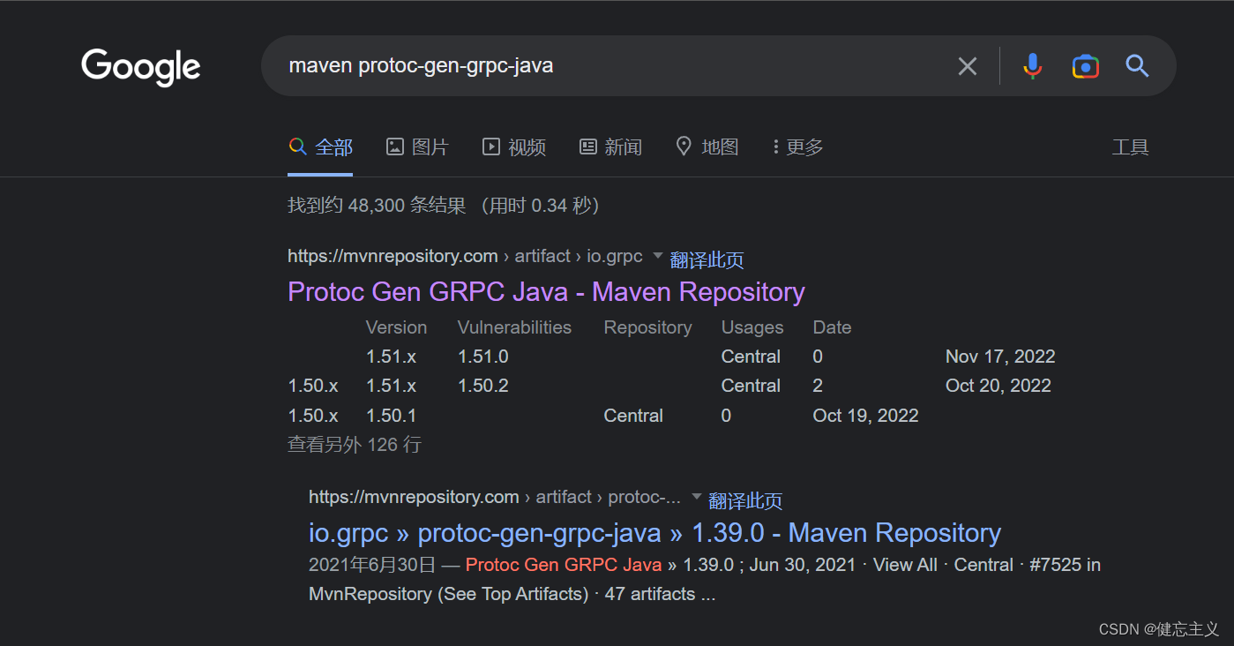Image resolution: width=1234 pixels, height=646 pixels.
Task: Click the 1.50.1 version cell
Action: coord(391,416)
